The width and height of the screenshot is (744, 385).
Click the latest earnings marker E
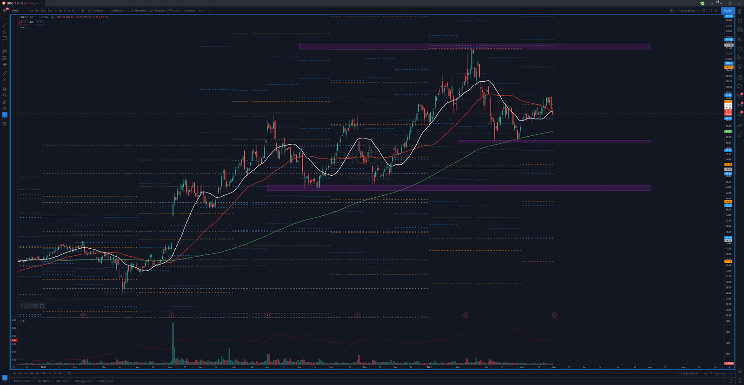pyautogui.click(x=554, y=315)
